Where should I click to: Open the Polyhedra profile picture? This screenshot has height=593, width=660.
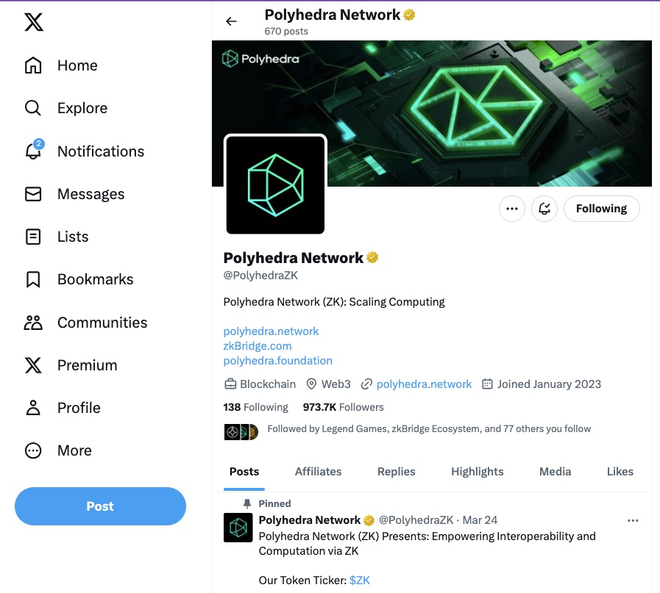275,184
